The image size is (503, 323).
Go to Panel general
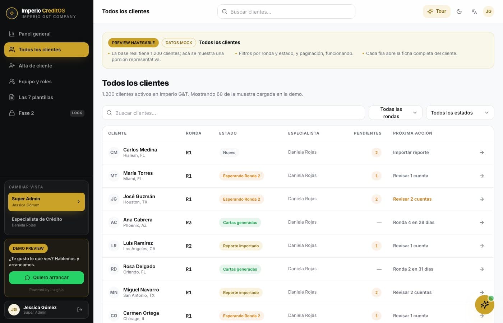point(46,34)
